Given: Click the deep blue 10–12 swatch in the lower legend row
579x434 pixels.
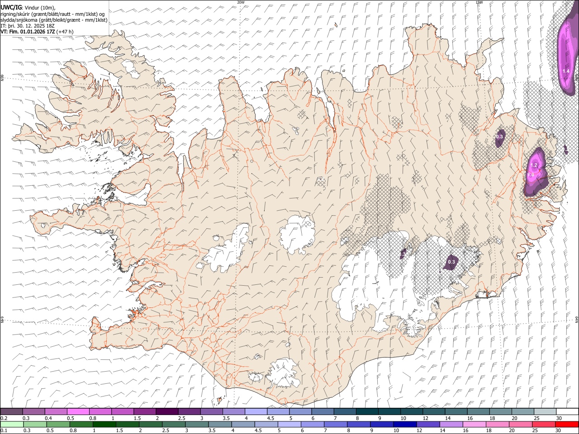Looking at the screenshot, I should click(405, 424).
